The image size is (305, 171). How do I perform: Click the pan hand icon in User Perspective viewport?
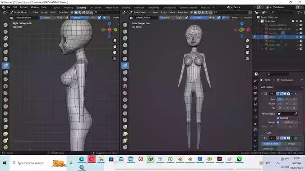click(247, 47)
